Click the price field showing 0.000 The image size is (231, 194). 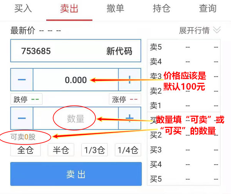[76, 80]
